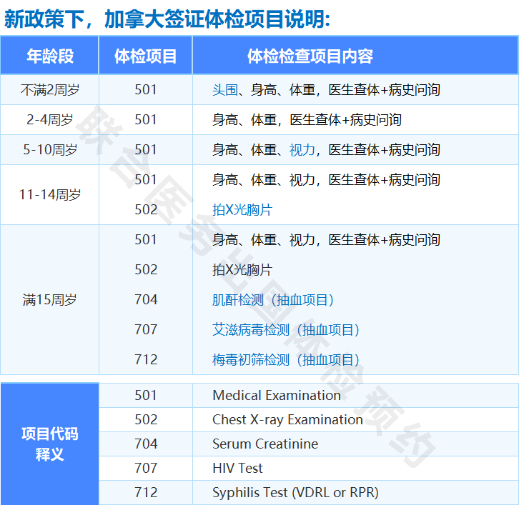Select the 5-10周岁 age cell
The image size is (519, 505).
50,150
